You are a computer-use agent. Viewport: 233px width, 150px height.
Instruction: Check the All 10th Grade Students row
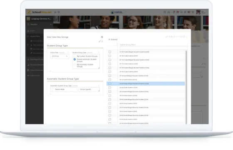pos(110,56)
